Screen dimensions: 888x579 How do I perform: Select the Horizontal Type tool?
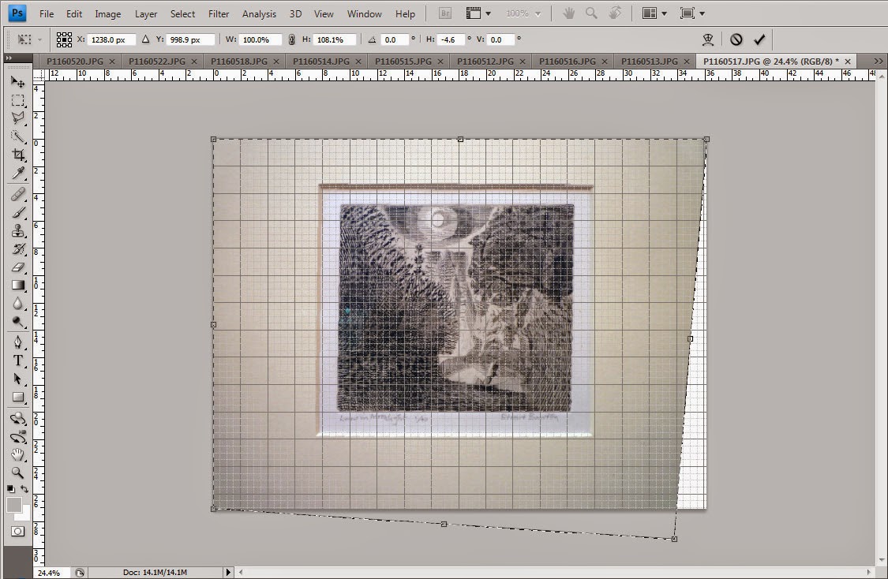18,360
